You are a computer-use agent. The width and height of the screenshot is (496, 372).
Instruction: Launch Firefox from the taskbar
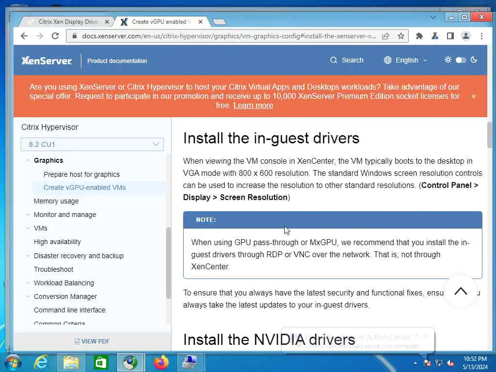point(161,362)
